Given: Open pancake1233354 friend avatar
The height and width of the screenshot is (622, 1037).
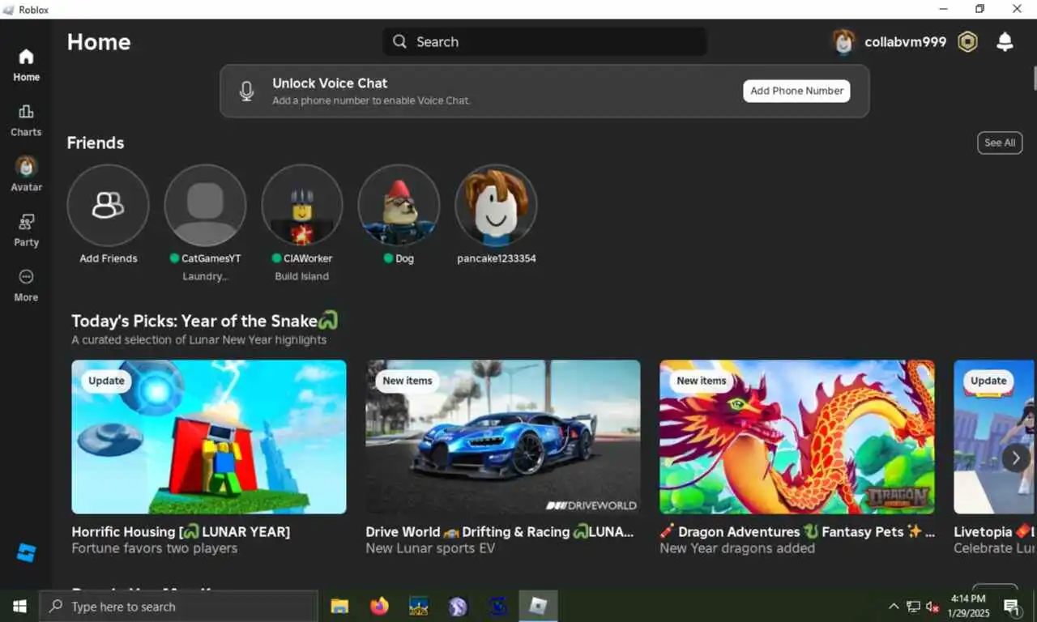Looking at the screenshot, I should 496,205.
